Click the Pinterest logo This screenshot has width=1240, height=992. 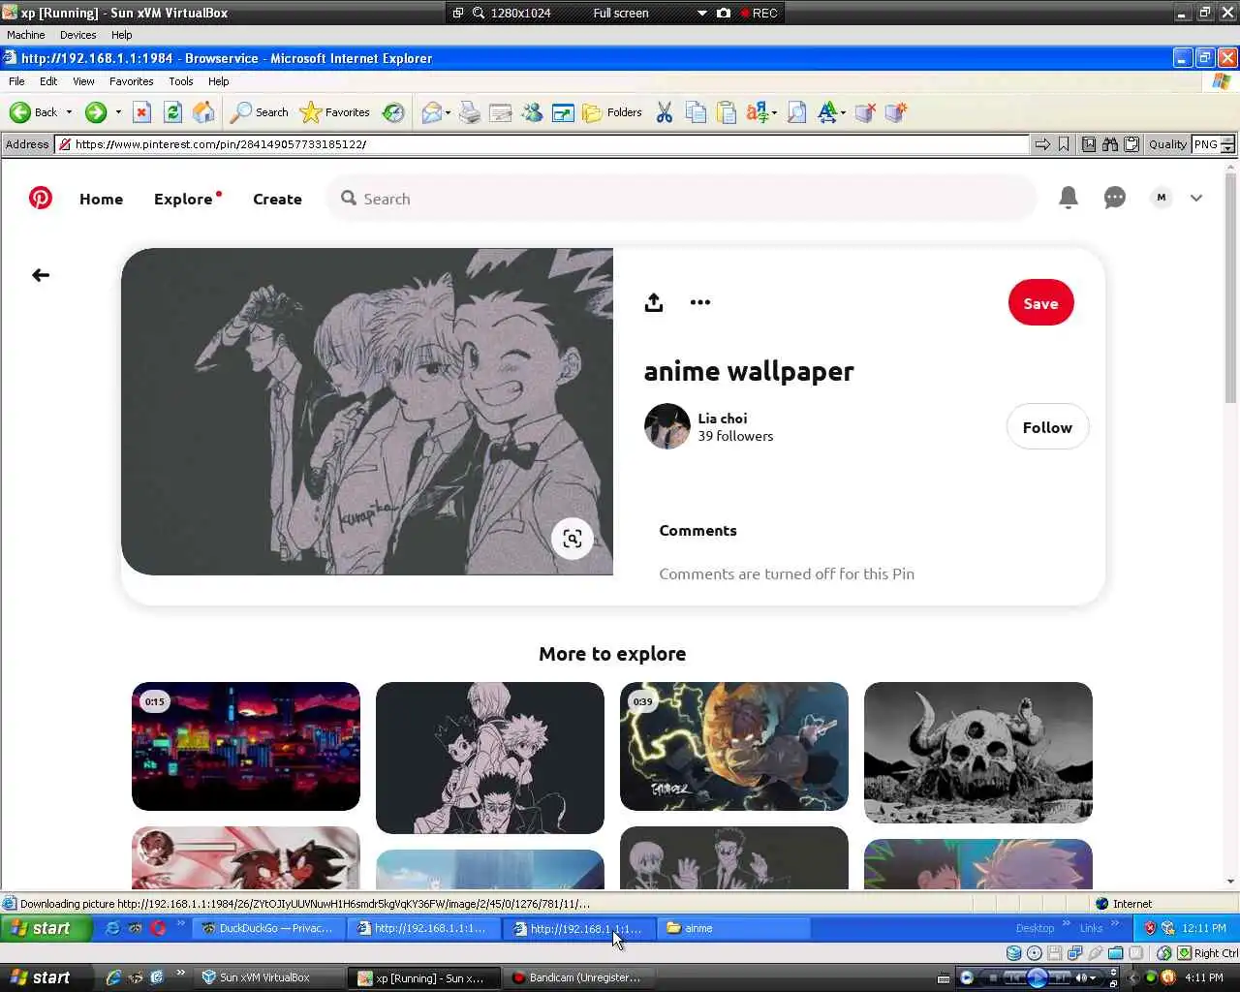pos(41,198)
